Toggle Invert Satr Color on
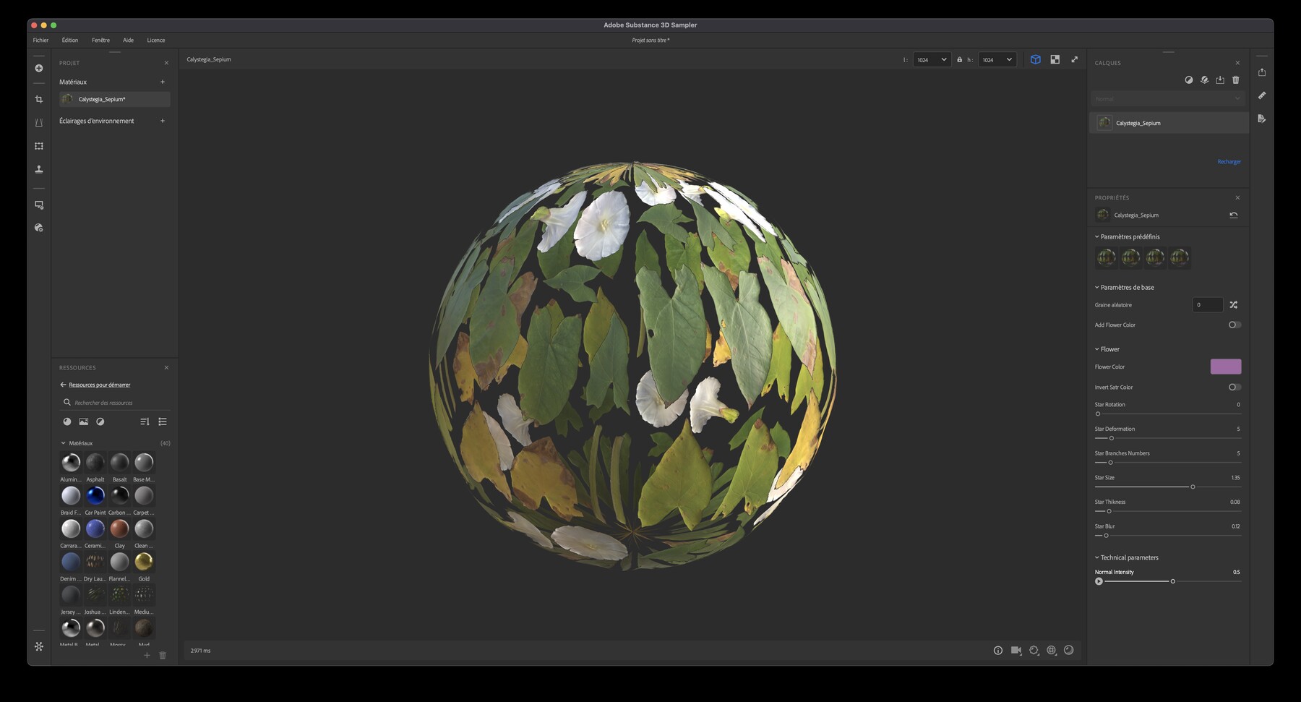This screenshot has width=1301, height=702. (1234, 387)
